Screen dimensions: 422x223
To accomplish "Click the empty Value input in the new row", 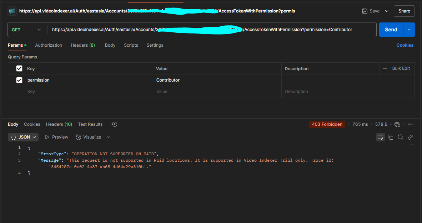I will pos(217,92).
